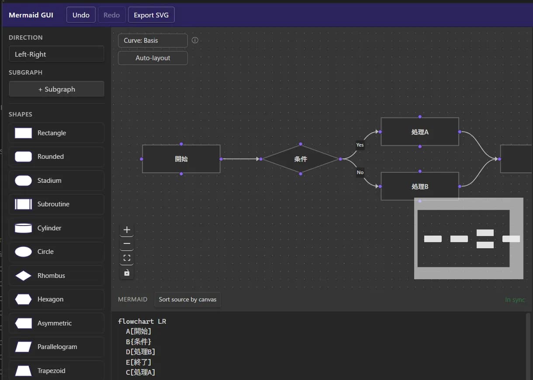Zoom in with the plus control

click(127, 230)
